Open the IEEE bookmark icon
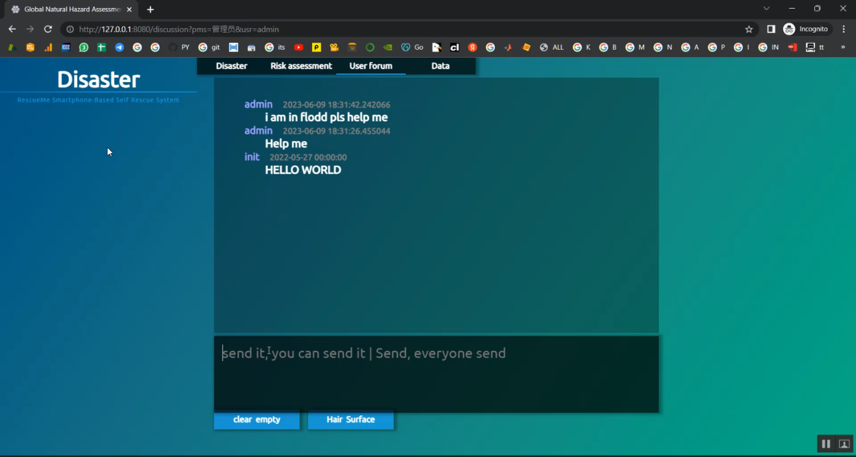Image resolution: width=856 pixels, height=457 pixels. click(x=66, y=47)
